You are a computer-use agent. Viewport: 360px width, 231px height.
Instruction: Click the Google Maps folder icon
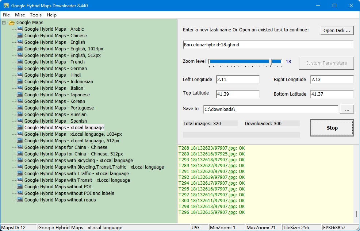[x=11, y=23]
